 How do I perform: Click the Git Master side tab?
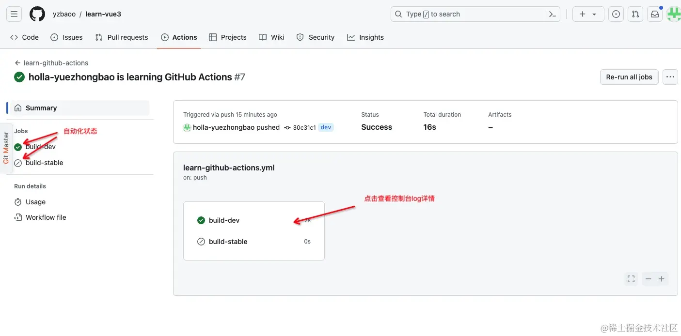tap(6, 148)
